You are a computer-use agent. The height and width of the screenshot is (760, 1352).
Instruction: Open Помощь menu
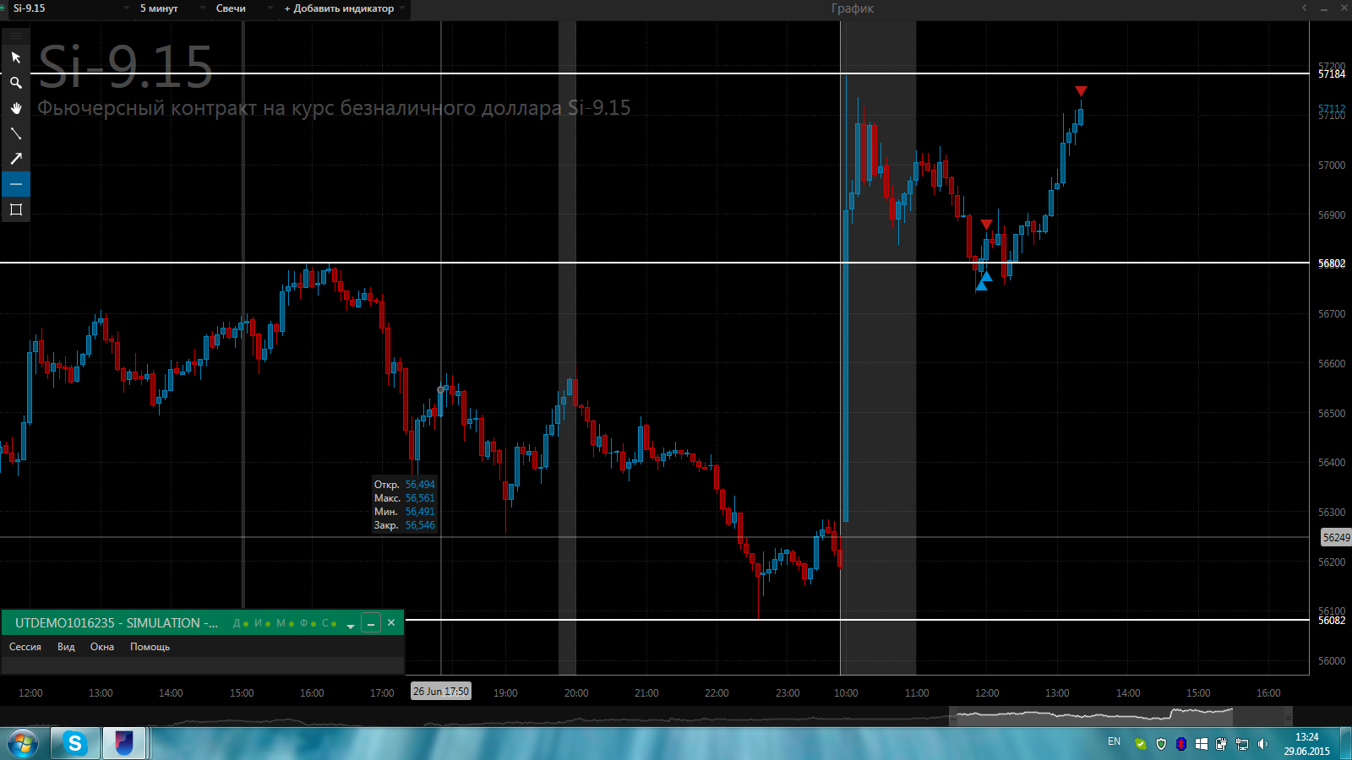pos(150,647)
